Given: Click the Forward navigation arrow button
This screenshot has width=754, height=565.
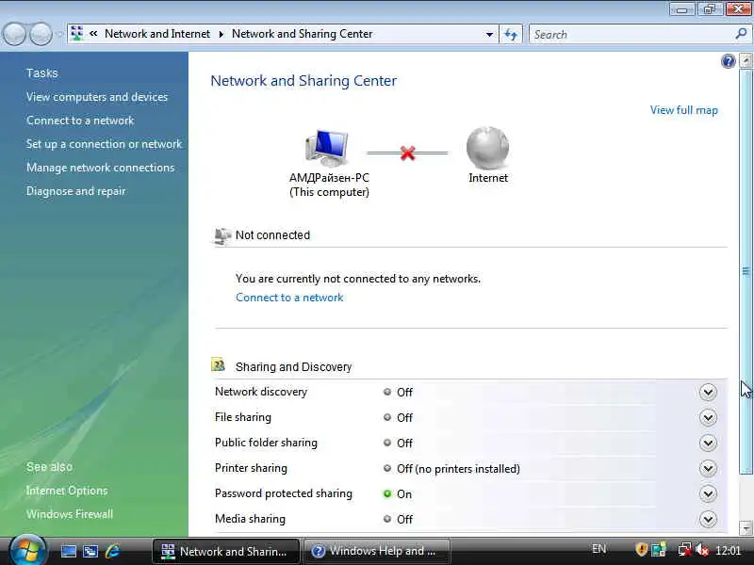Looking at the screenshot, I should (41, 34).
